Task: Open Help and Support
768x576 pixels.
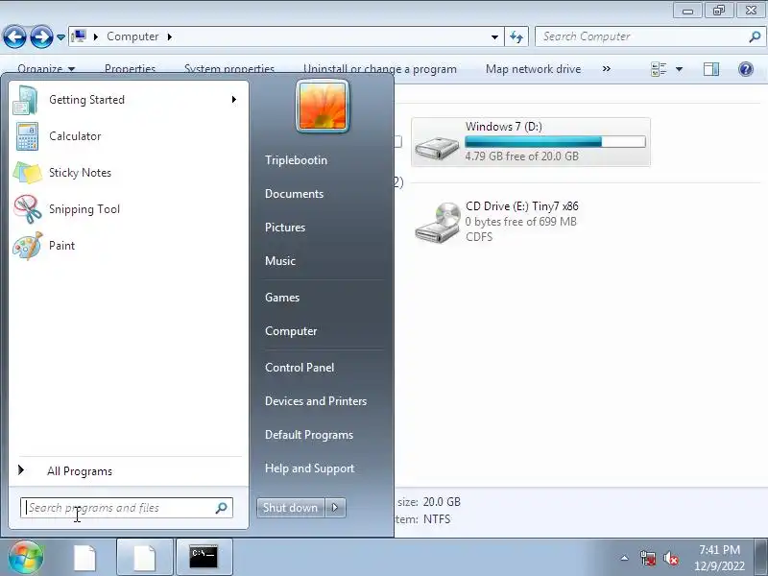Action: point(309,468)
